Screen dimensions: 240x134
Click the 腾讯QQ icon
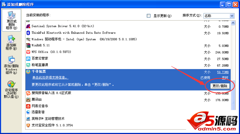[x=28, y=100]
